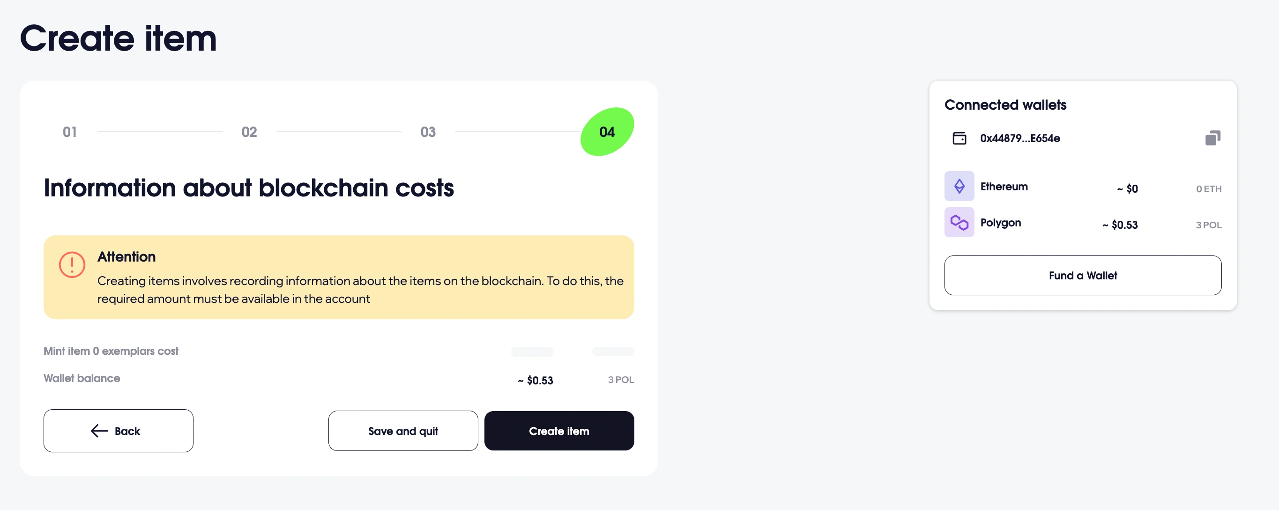Select the highlighted step 04
The image size is (1279, 510).
607,132
